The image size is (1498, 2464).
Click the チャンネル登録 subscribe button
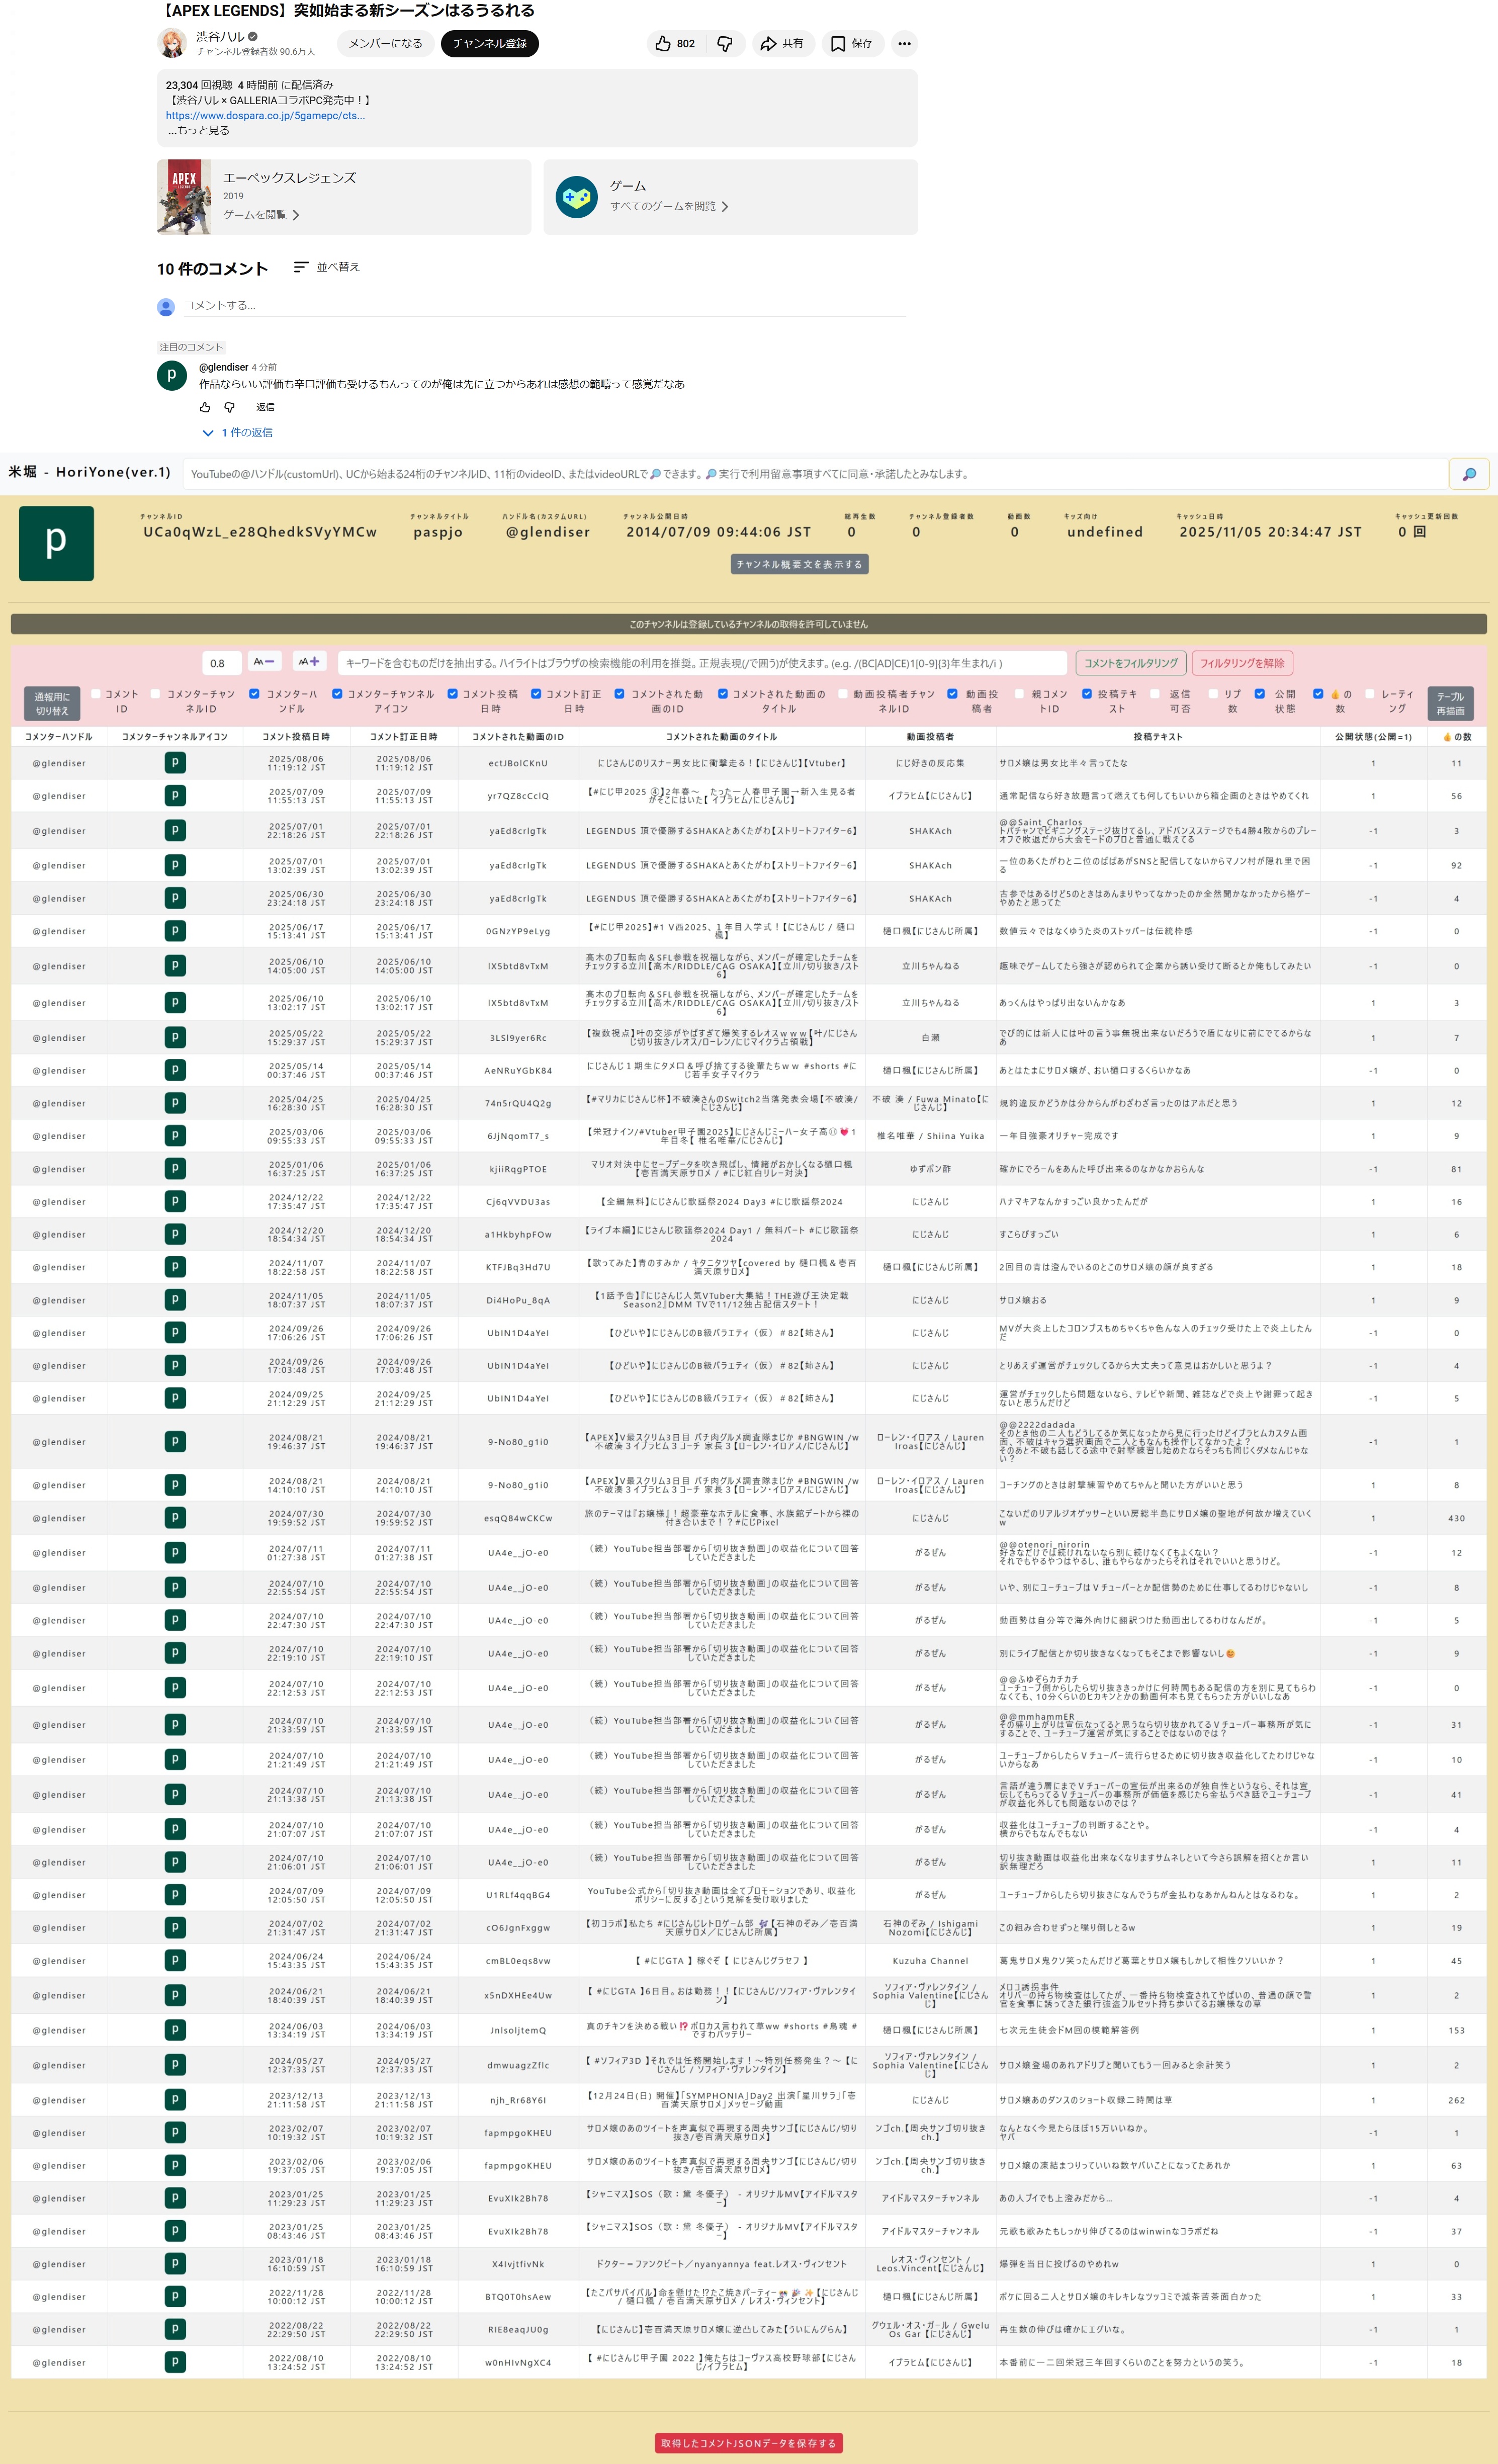[489, 43]
